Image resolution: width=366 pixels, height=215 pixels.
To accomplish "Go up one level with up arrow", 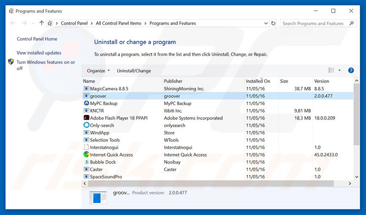I will pos(42,23).
